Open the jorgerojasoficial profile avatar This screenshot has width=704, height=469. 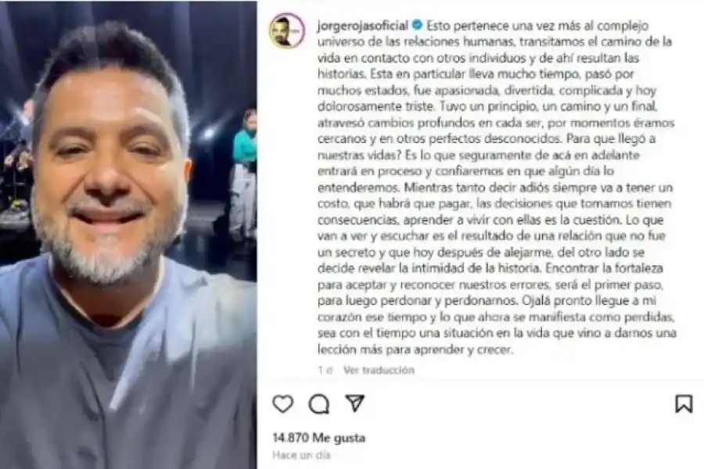pyautogui.click(x=287, y=30)
